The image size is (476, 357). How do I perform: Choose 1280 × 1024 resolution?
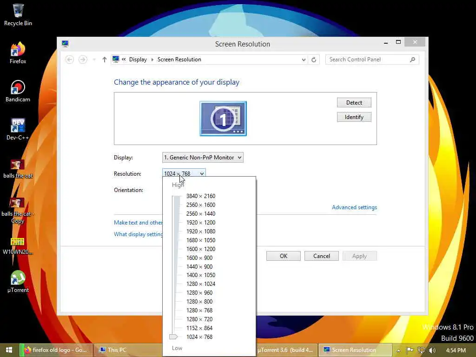[x=201, y=284]
